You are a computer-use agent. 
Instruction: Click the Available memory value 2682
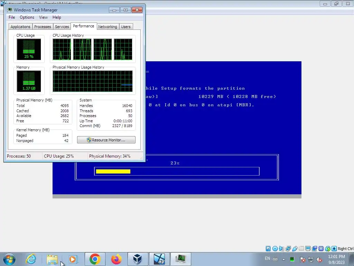(65, 116)
